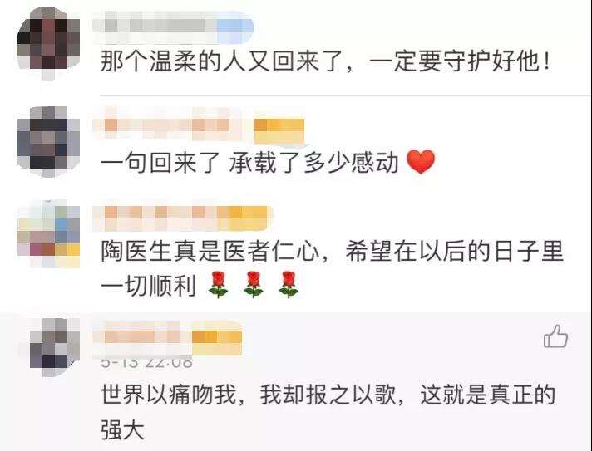Select comment beginning 陶医生真是医者仁心
Viewport: 592px width, 451px height.
(333, 268)
